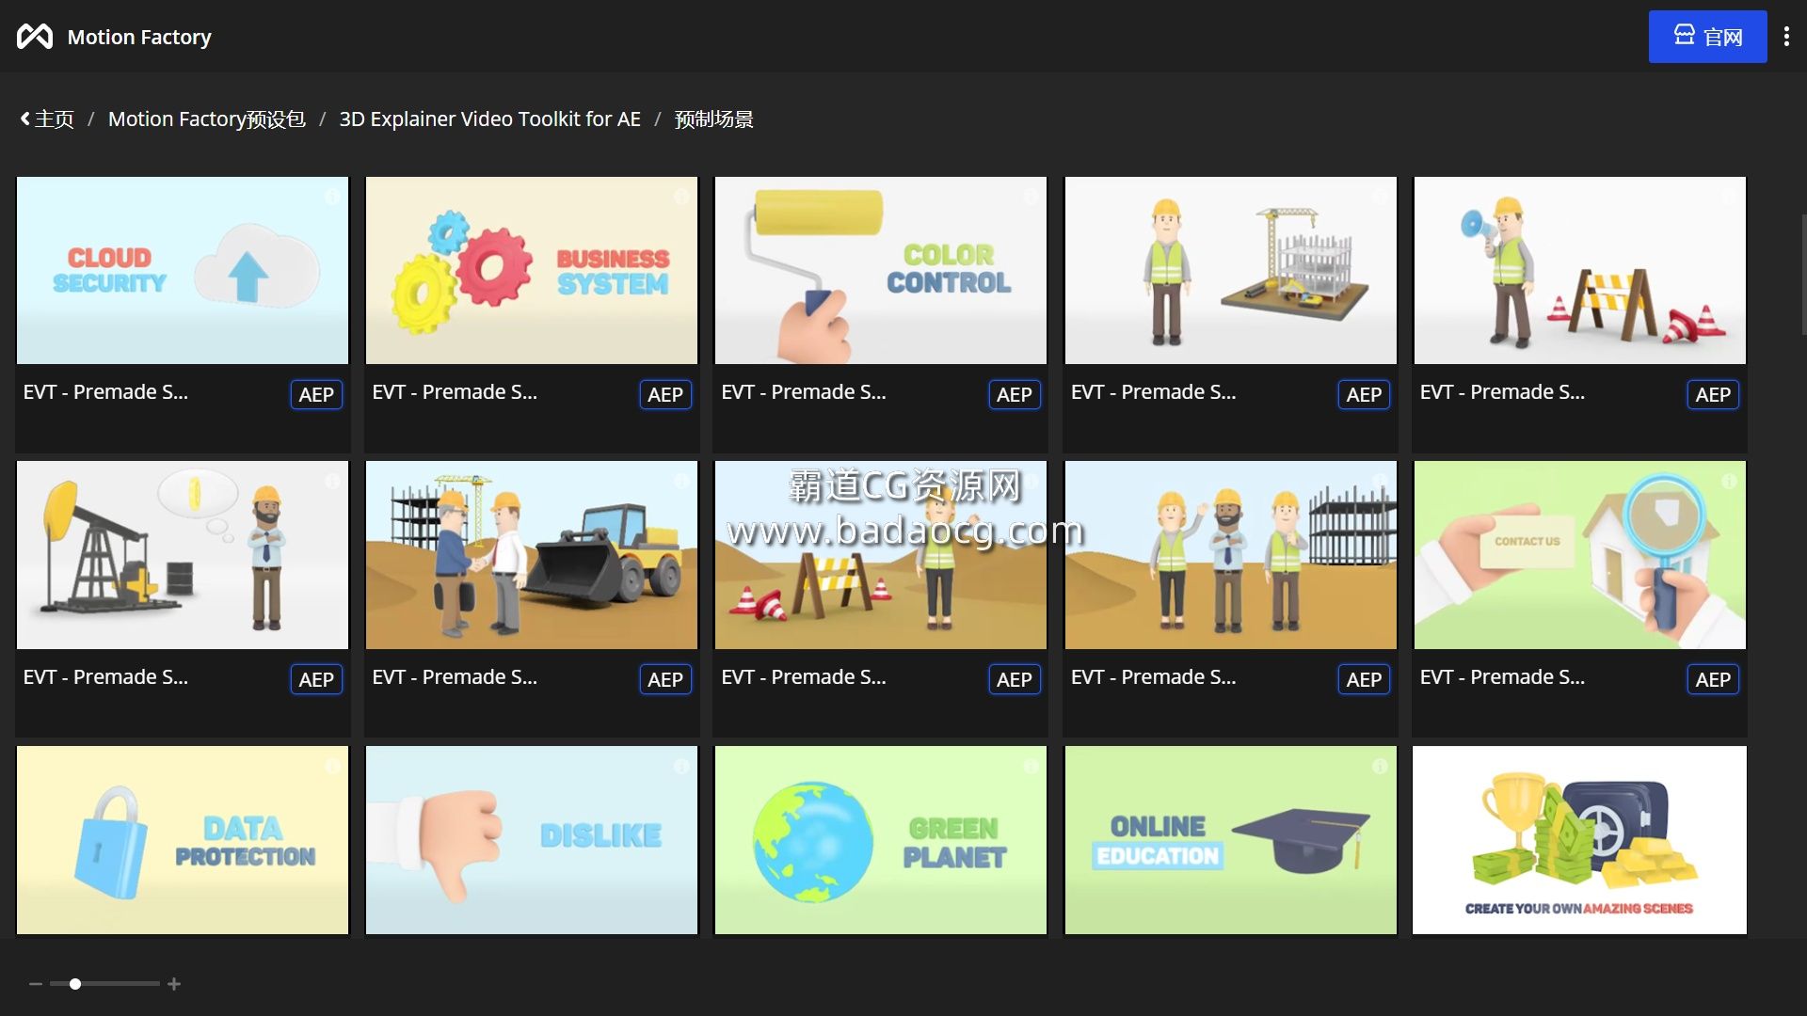Select the handshake with bulldozer thumbnail
The image size is (1807, 1016).
(x=532, y=555)
